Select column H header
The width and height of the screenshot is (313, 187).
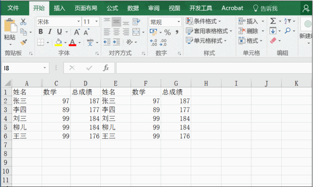(206, 83)
